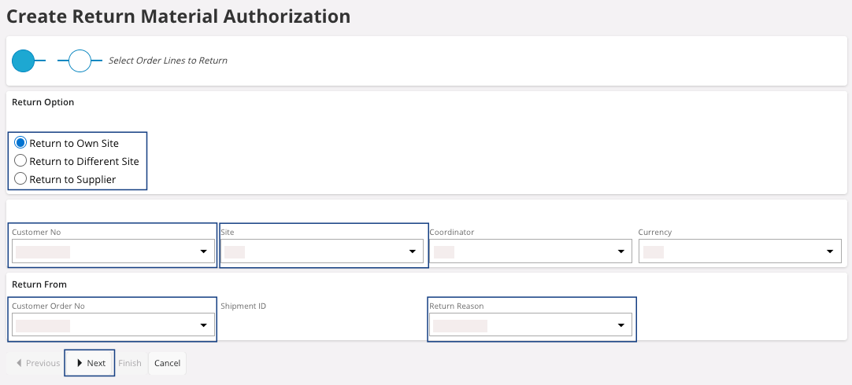This screenshot has width=852, height=385.
Task: Expand the Coordinator dropdown arrow
Action: (620, 251)
